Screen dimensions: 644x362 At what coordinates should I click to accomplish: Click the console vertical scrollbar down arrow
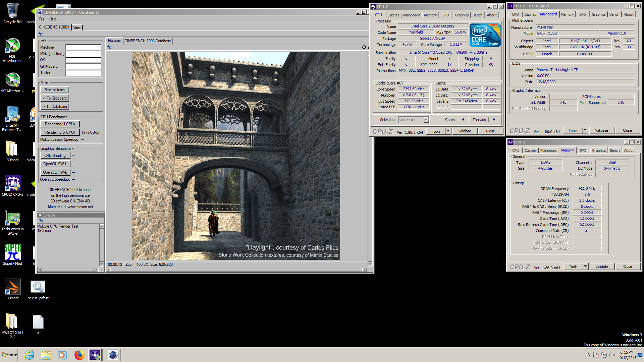[102, 264]
